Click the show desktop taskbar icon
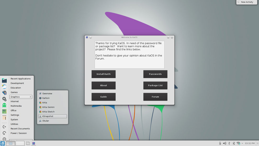Image resolution: width=259 pixels, height=146 pixels. coord(28,143)
